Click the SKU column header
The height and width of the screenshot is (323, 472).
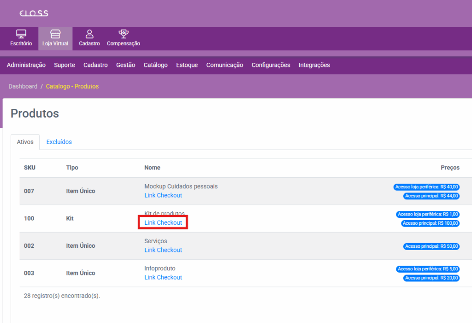tap(29, 167)
